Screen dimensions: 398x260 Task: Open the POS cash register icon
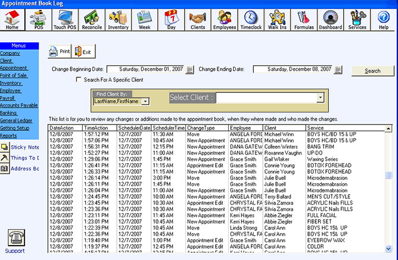(39, 20)
